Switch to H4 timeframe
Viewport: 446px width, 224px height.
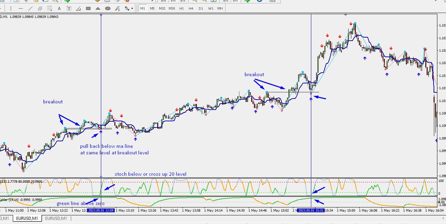[x=191, y=8]
